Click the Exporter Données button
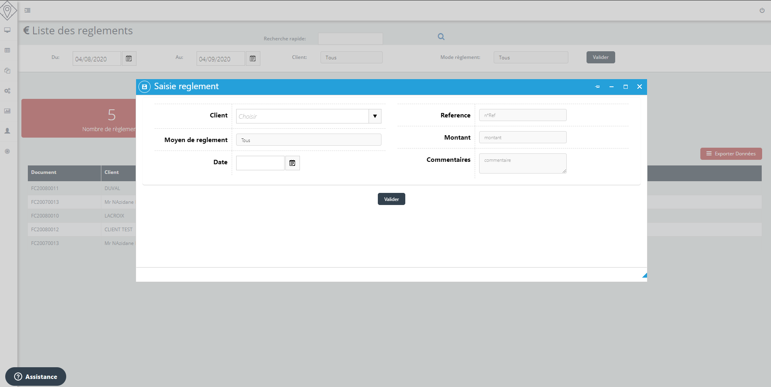Viewport: 771px width, 387px height. pyautogui.click(x=731, y=154)
